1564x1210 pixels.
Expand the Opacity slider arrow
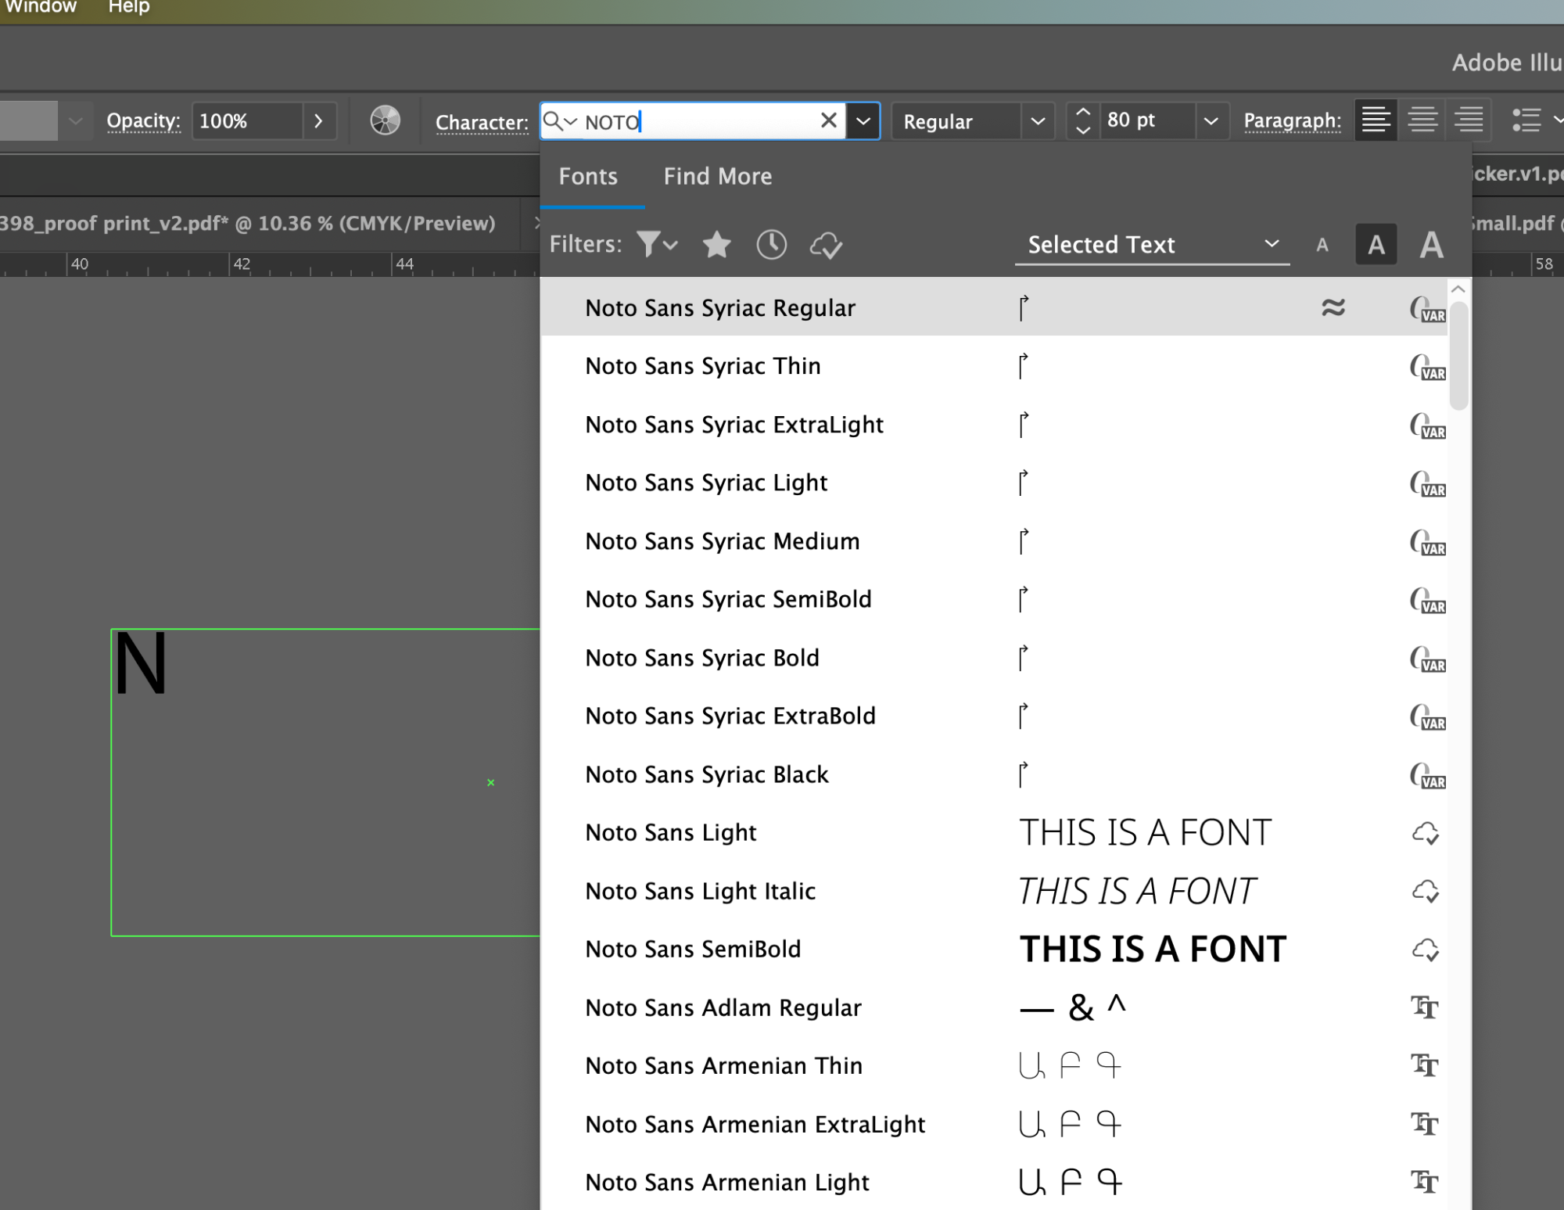(319, 121)
